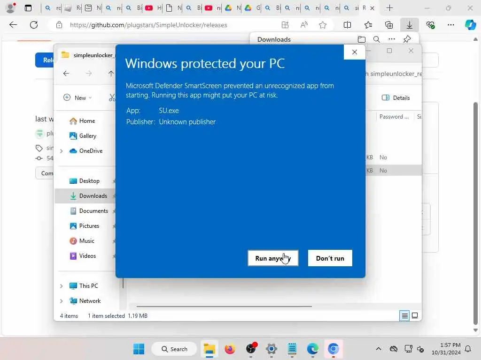Switch Explorer to large thumbnails view

tap(415, 315)
